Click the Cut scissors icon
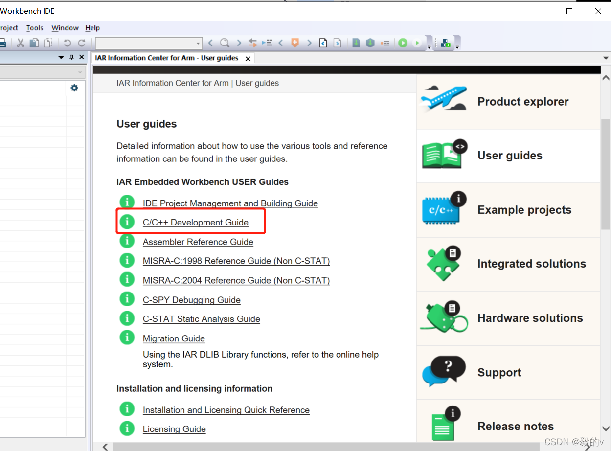Viewport: 611px width, 451px height. pyautogui.click(x=20, y=43)
